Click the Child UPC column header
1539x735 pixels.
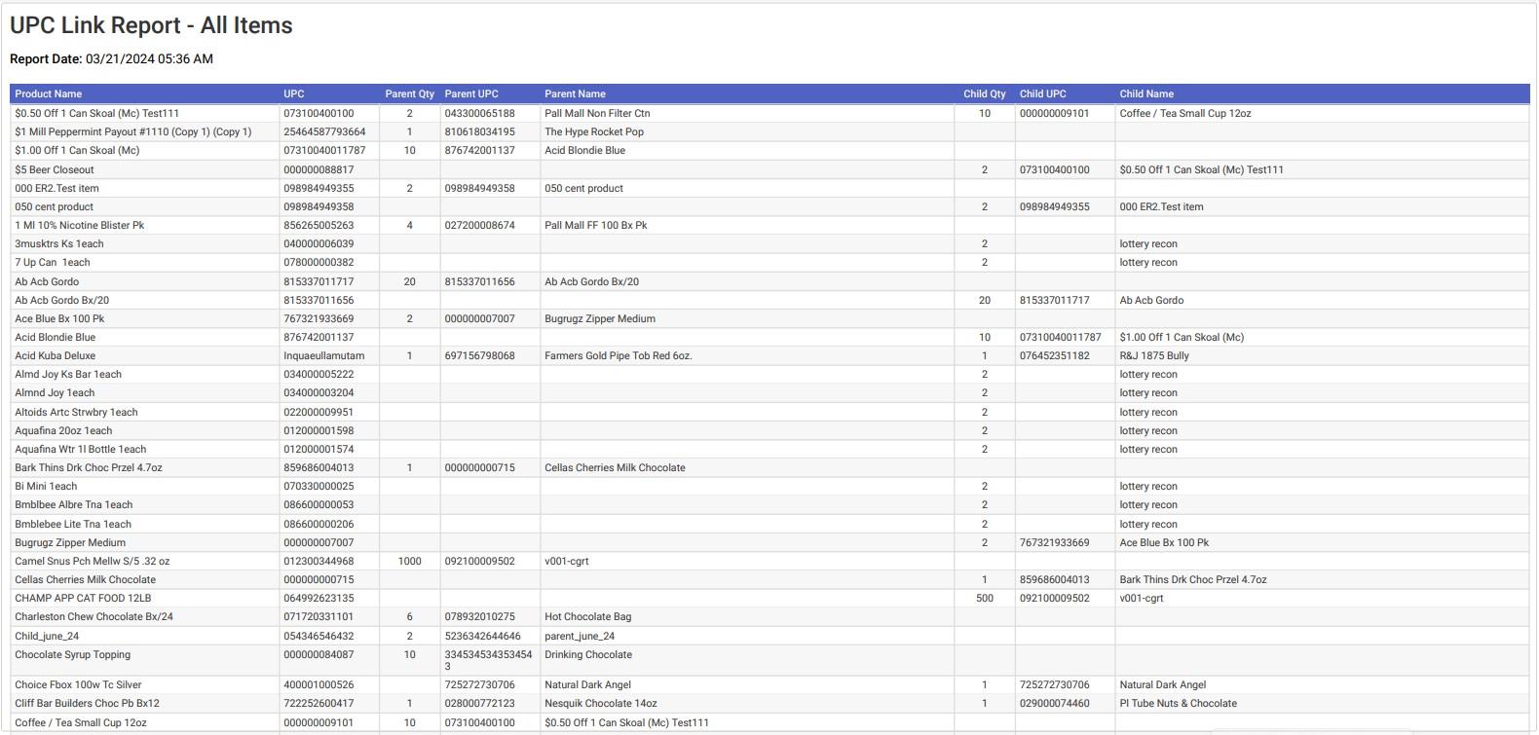[x=1043, y=94]
